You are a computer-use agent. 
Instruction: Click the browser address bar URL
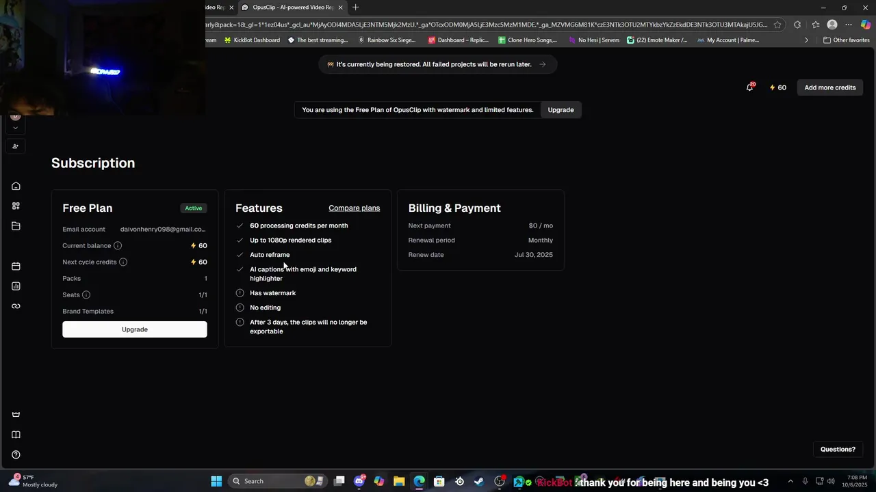[486, 25]
